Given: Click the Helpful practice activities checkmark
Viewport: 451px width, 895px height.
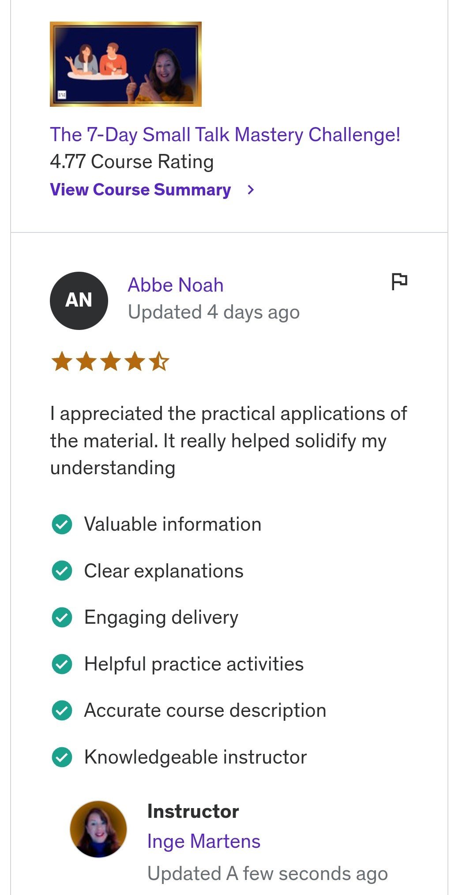Looking at the screenshot, I should click(x=62, y=664).
